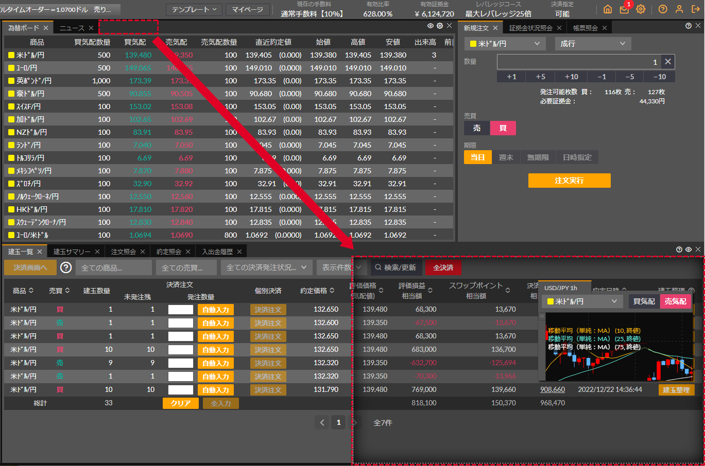The height and width of the screenshot is (466, 705).
Task: Click 検索/更新 search button
Action: [396, 267]
